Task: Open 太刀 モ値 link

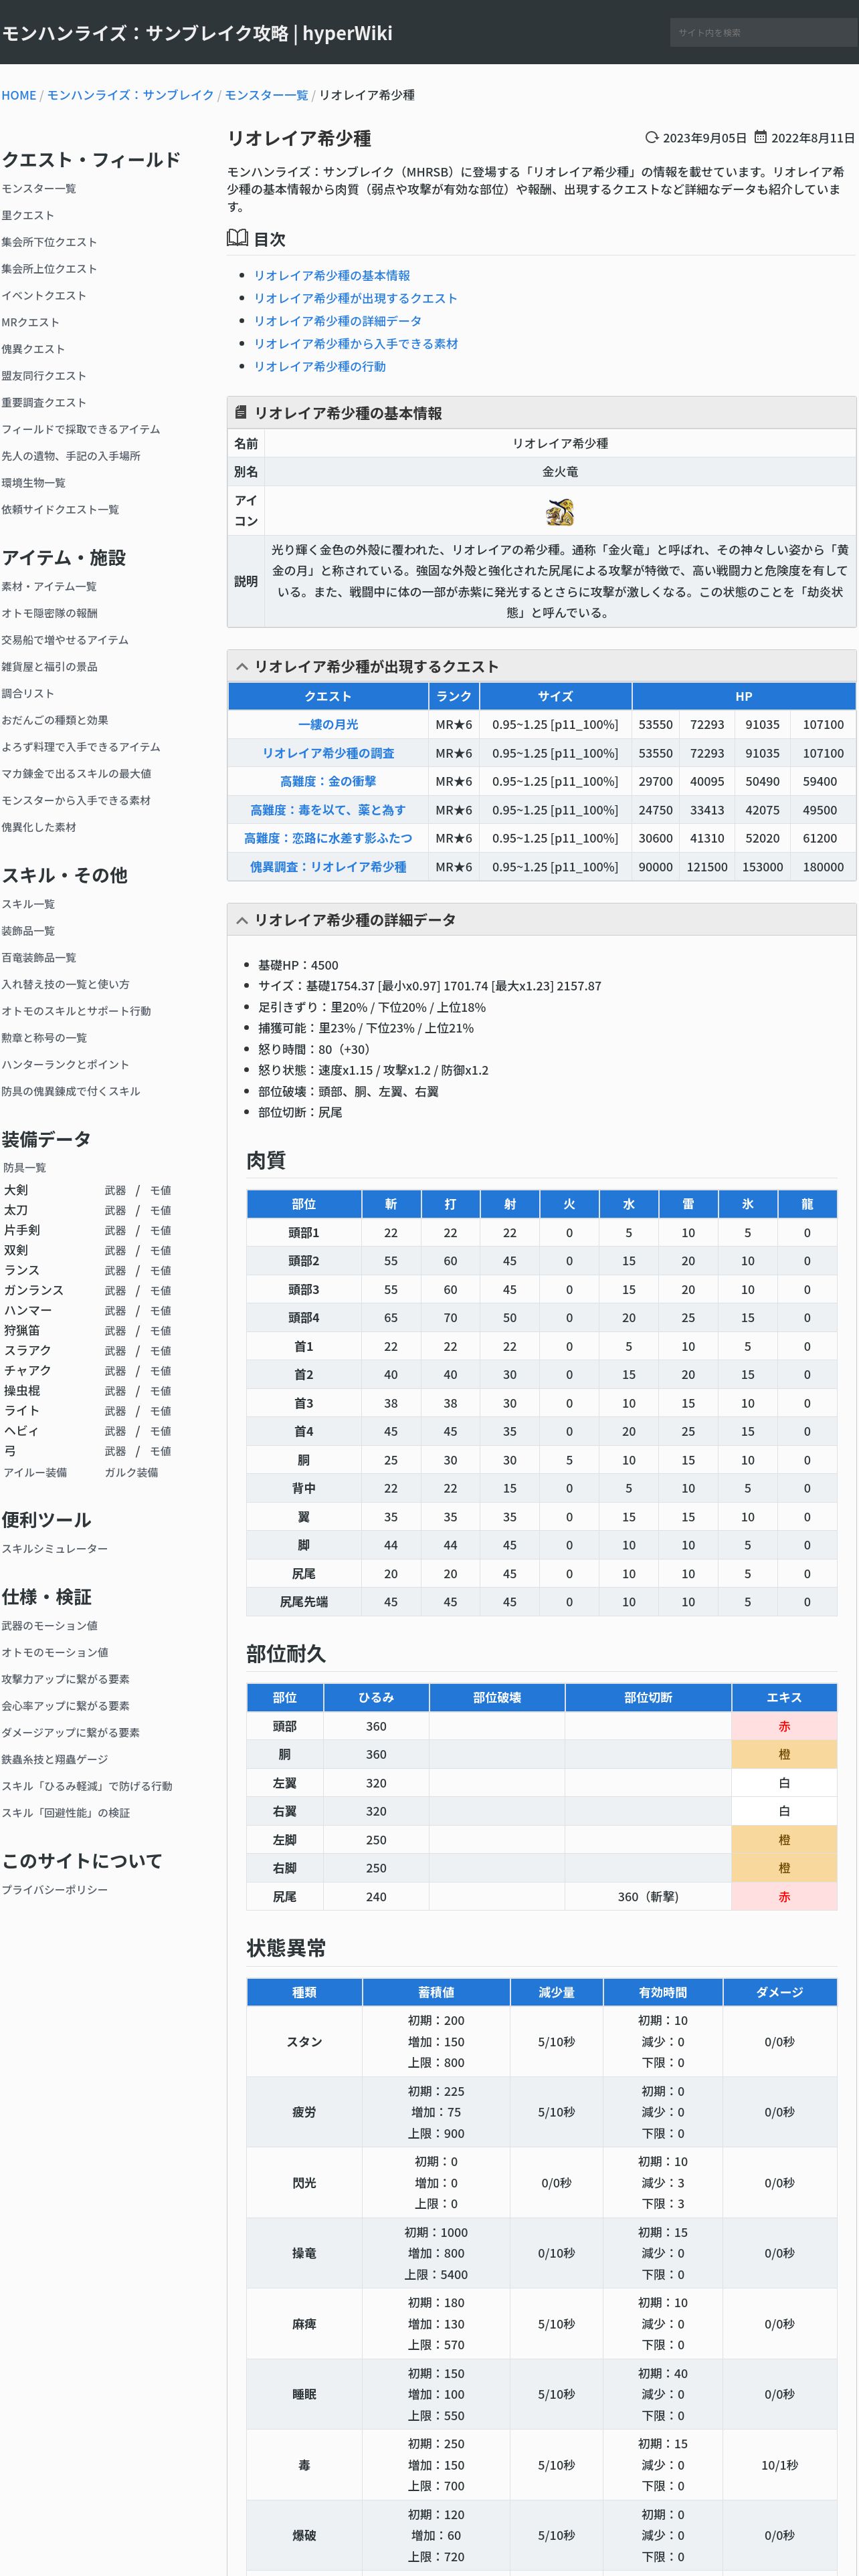Action: (x=160, y=1210)
